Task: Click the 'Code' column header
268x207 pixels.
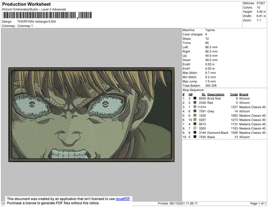Action: tap(234, 95)
